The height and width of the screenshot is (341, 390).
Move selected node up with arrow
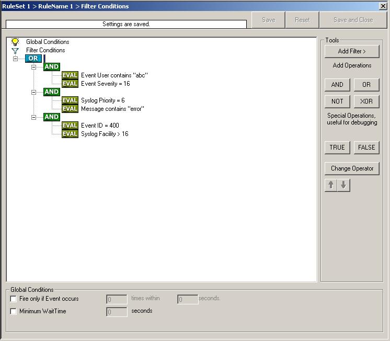(331, 185)
